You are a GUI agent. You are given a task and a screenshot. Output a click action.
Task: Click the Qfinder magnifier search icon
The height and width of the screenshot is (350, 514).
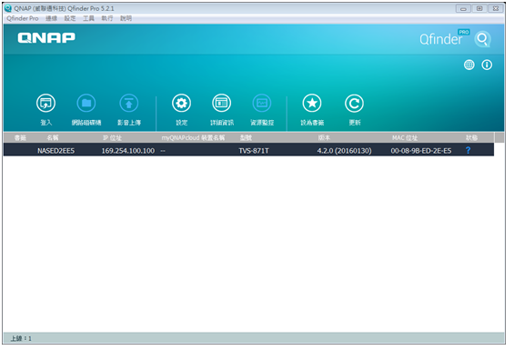tap(482, 39)
